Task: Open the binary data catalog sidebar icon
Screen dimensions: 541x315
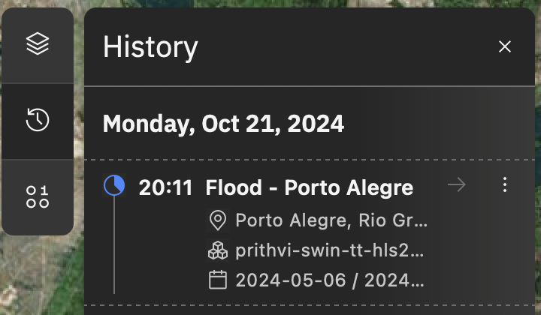Action: 38,196
